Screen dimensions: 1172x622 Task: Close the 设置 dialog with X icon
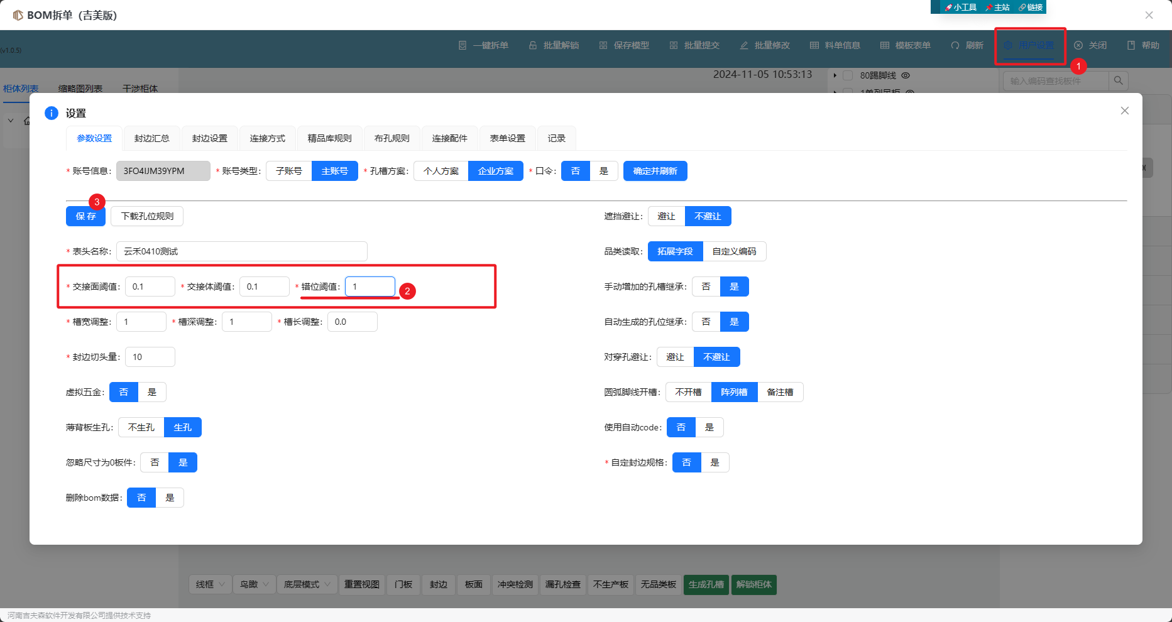(1125, 111)
